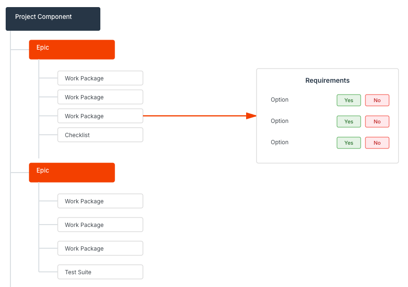Set the second Option to Yes
This screenshot has height=287, width=408.
click(349, 122)
